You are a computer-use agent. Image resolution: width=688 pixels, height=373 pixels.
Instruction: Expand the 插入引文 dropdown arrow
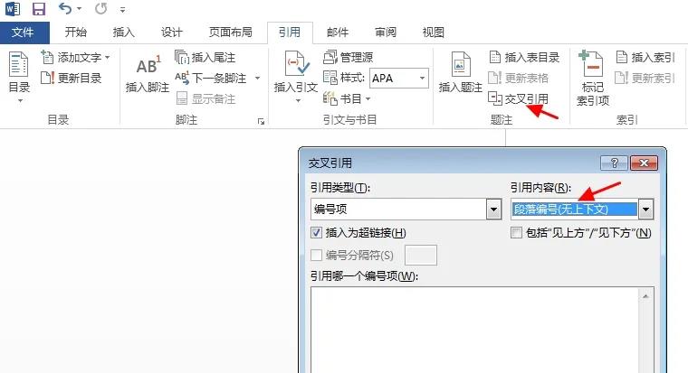[298, 101]
